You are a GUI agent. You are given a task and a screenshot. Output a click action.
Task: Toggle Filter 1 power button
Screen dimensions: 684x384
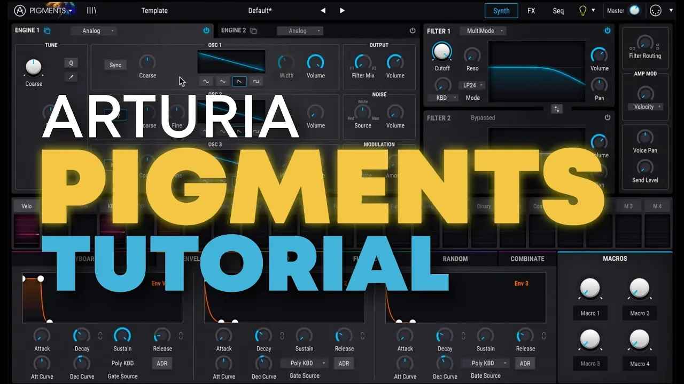pyautogui.click(x=608, y=31)
